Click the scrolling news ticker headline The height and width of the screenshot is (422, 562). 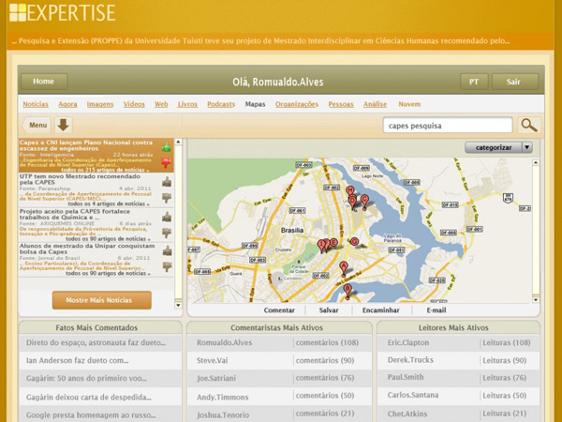pos(260,41)
